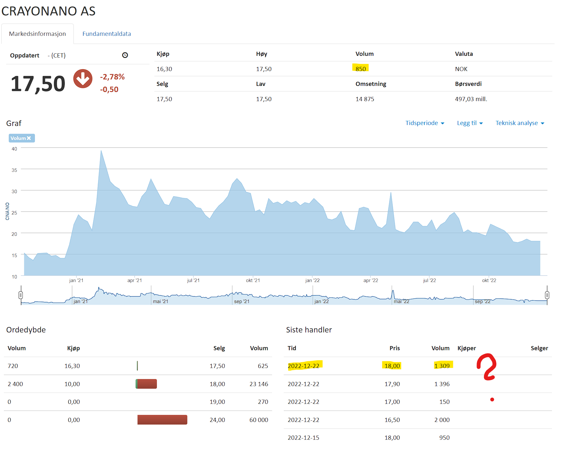Click the CRAYONANO AS title

[49, 11]
